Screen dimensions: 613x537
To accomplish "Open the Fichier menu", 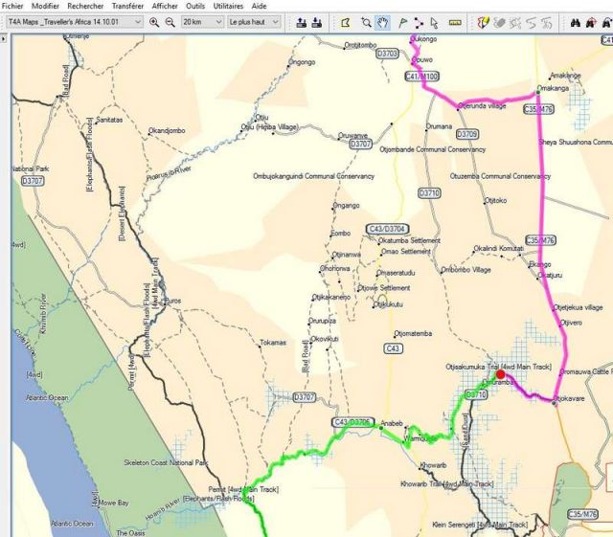I will point(12,6).
